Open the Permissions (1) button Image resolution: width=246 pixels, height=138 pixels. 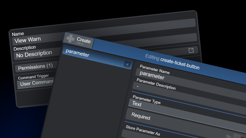[x=35, y=67]
